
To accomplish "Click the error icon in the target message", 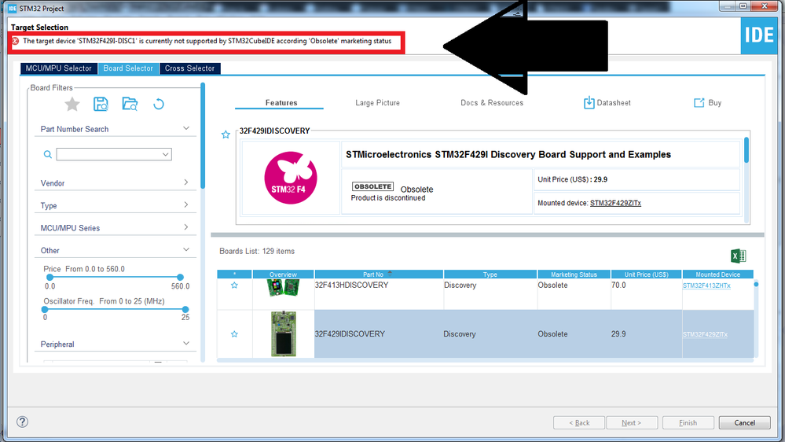I will point(16,41).
